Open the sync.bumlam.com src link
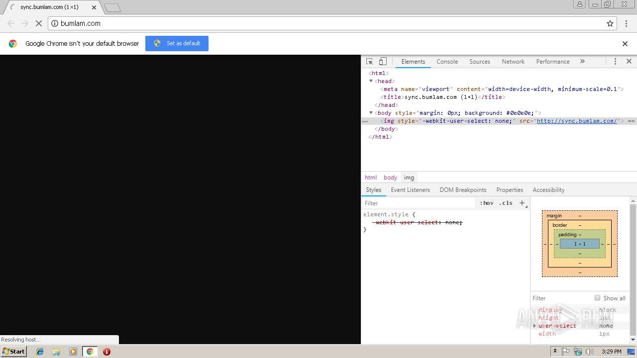The height and width of the screenshot is (358, 637). pos(577,121)
